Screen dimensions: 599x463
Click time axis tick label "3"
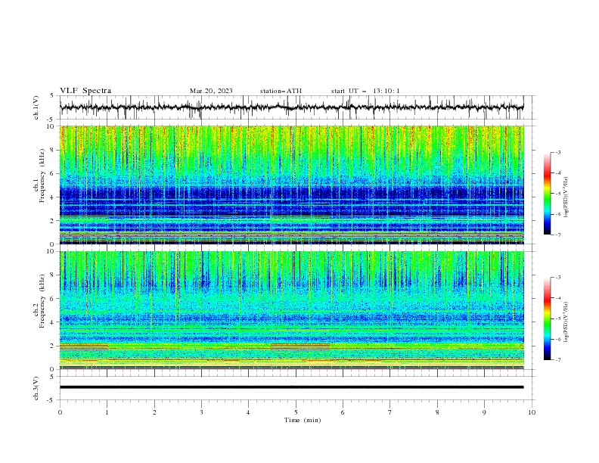coord(201,412)
